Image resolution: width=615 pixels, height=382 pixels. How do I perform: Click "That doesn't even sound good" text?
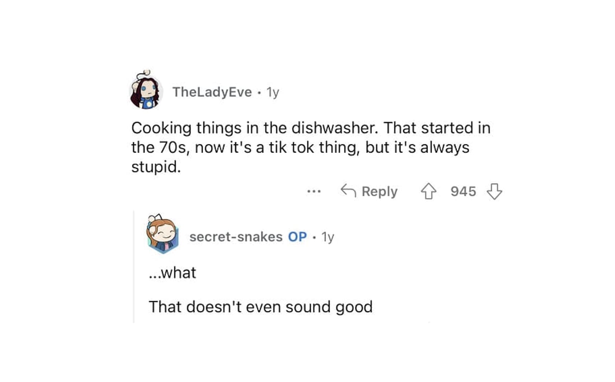[260, 307]
